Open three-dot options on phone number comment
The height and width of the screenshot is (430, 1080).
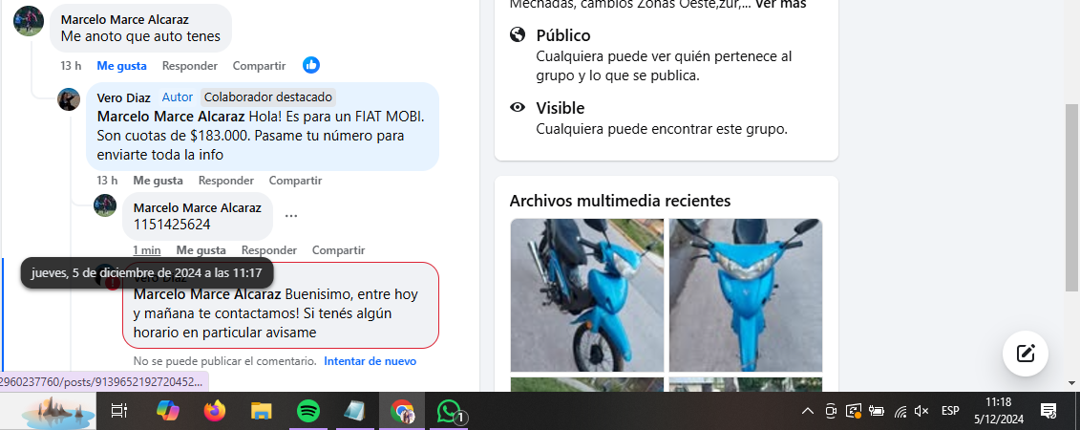(291, 216)
